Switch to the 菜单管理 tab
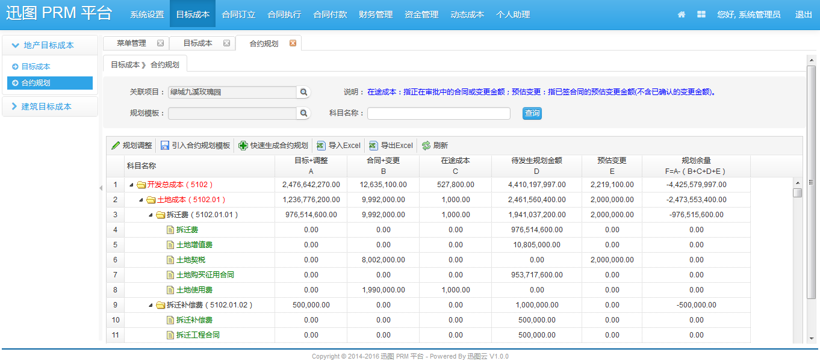The image size is (820, 364). pos(131,43)
